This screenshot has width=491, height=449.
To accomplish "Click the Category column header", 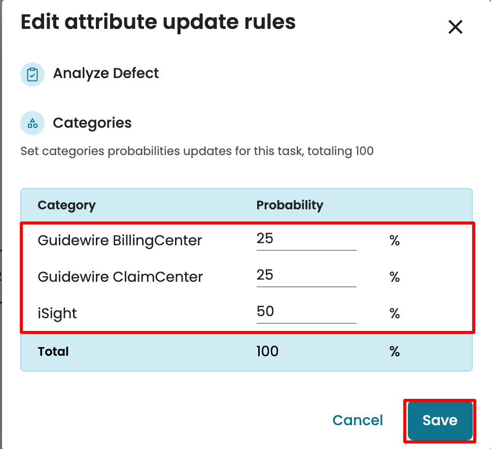I will [x=66, y=205].
